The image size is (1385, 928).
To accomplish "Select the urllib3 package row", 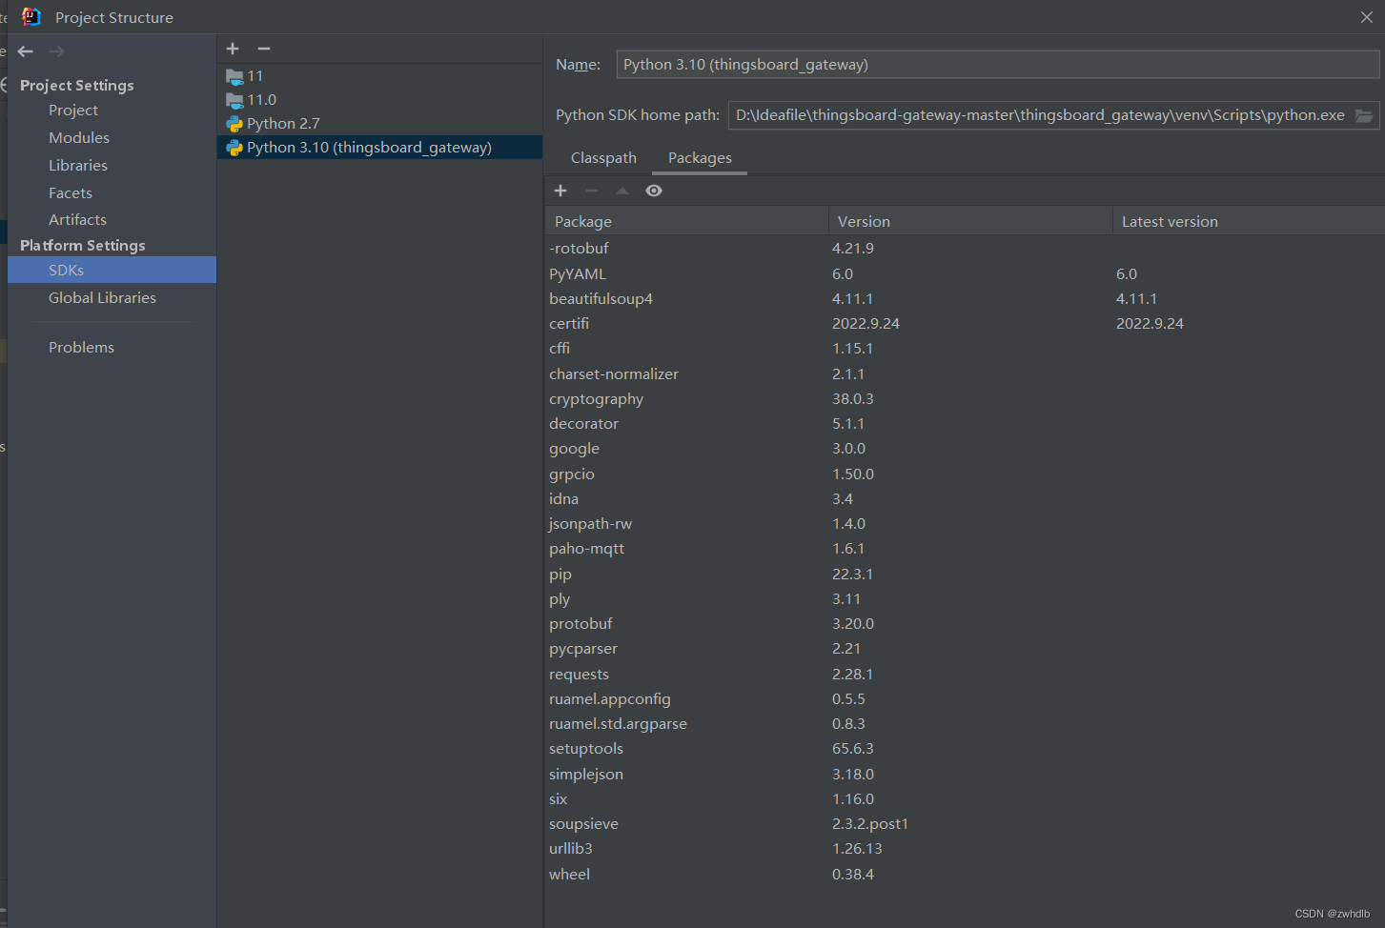I will pos(965,849).
